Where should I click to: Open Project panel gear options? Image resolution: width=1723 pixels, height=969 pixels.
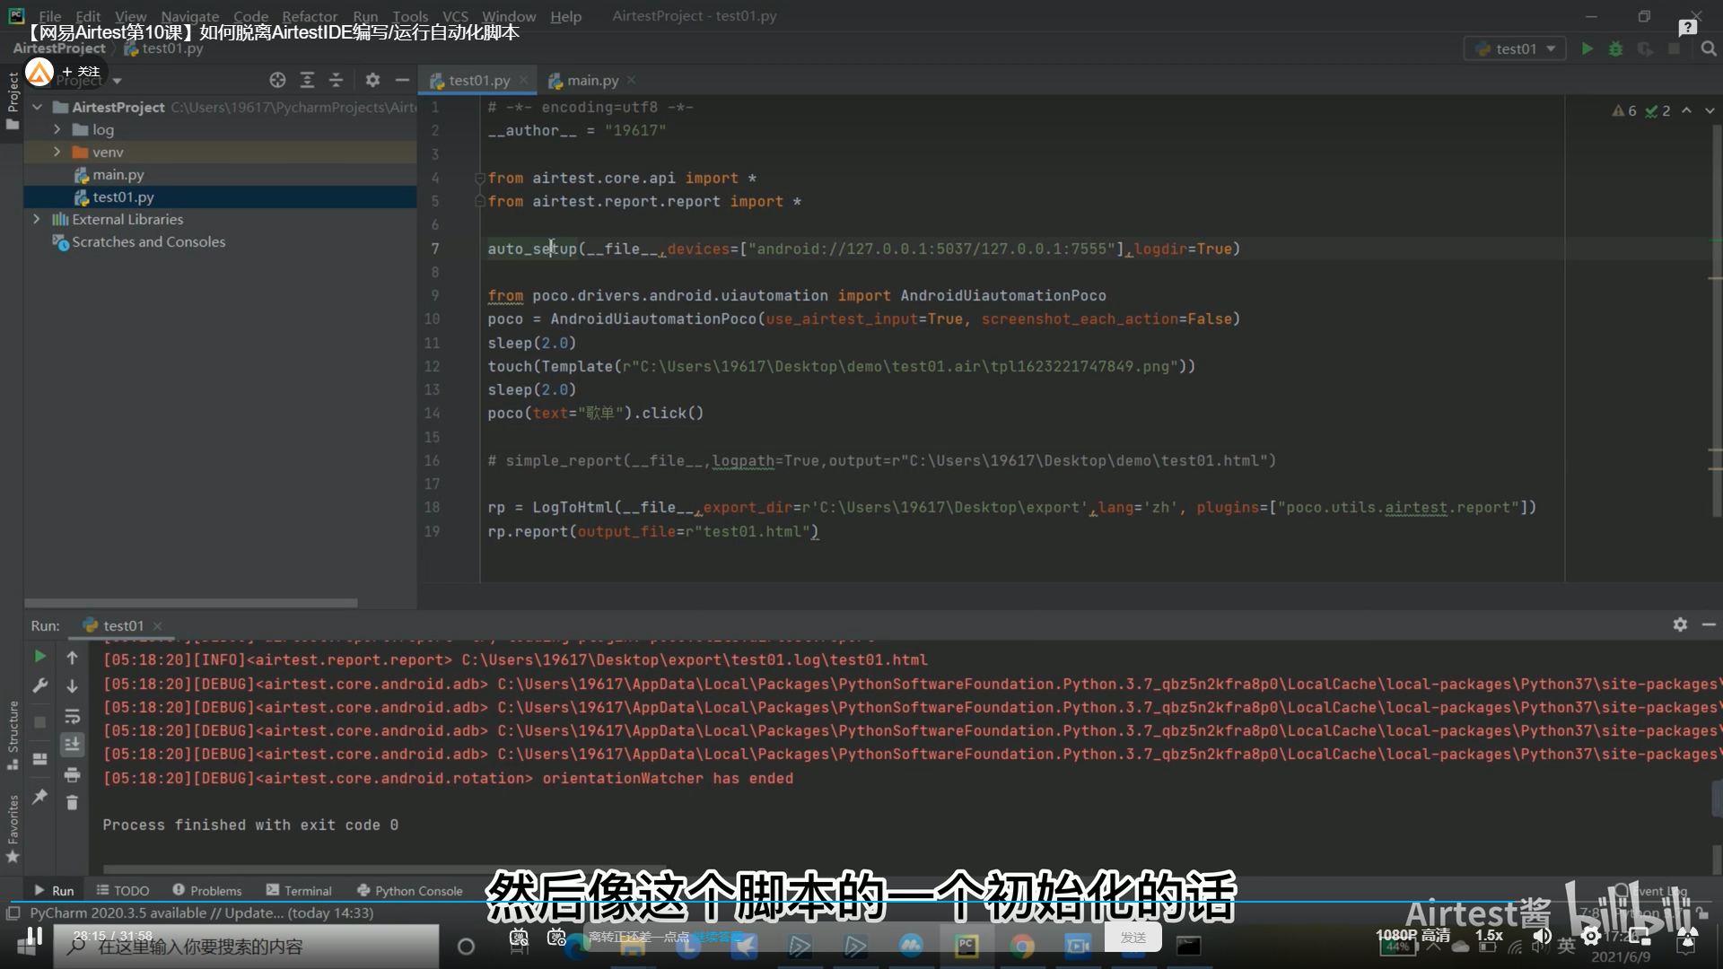tap(372, 80)
